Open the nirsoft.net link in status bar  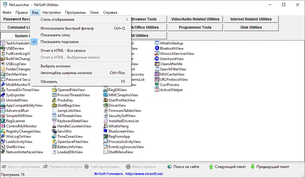[x=144, y=174]
